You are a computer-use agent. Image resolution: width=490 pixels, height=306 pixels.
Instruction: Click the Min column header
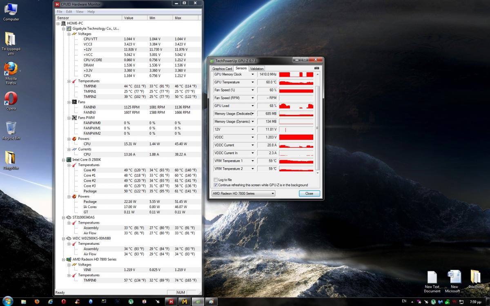(x=160, y=18)
